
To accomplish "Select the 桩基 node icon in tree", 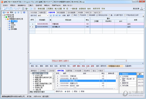I will point(9,23).
